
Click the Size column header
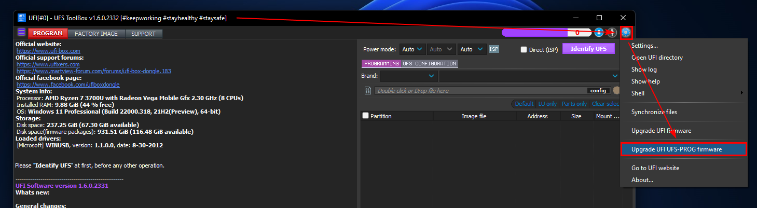click(576, 116)
